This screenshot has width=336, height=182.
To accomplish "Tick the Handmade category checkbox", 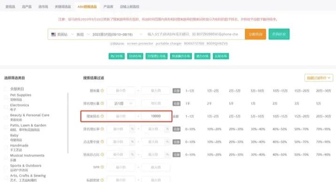I will click(x=6, y=148).
